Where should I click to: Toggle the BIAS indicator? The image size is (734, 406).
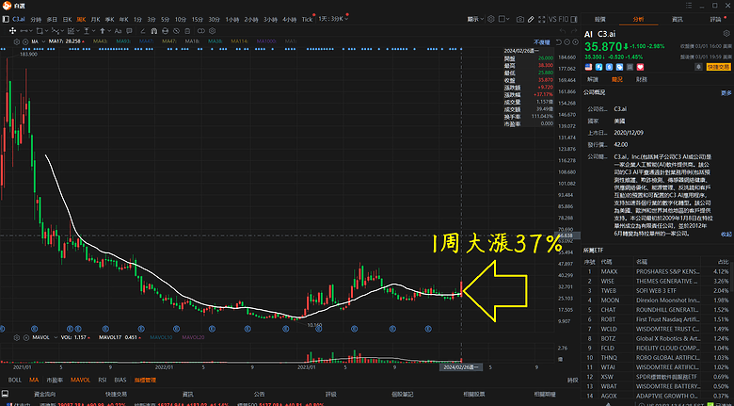point(120,380)
